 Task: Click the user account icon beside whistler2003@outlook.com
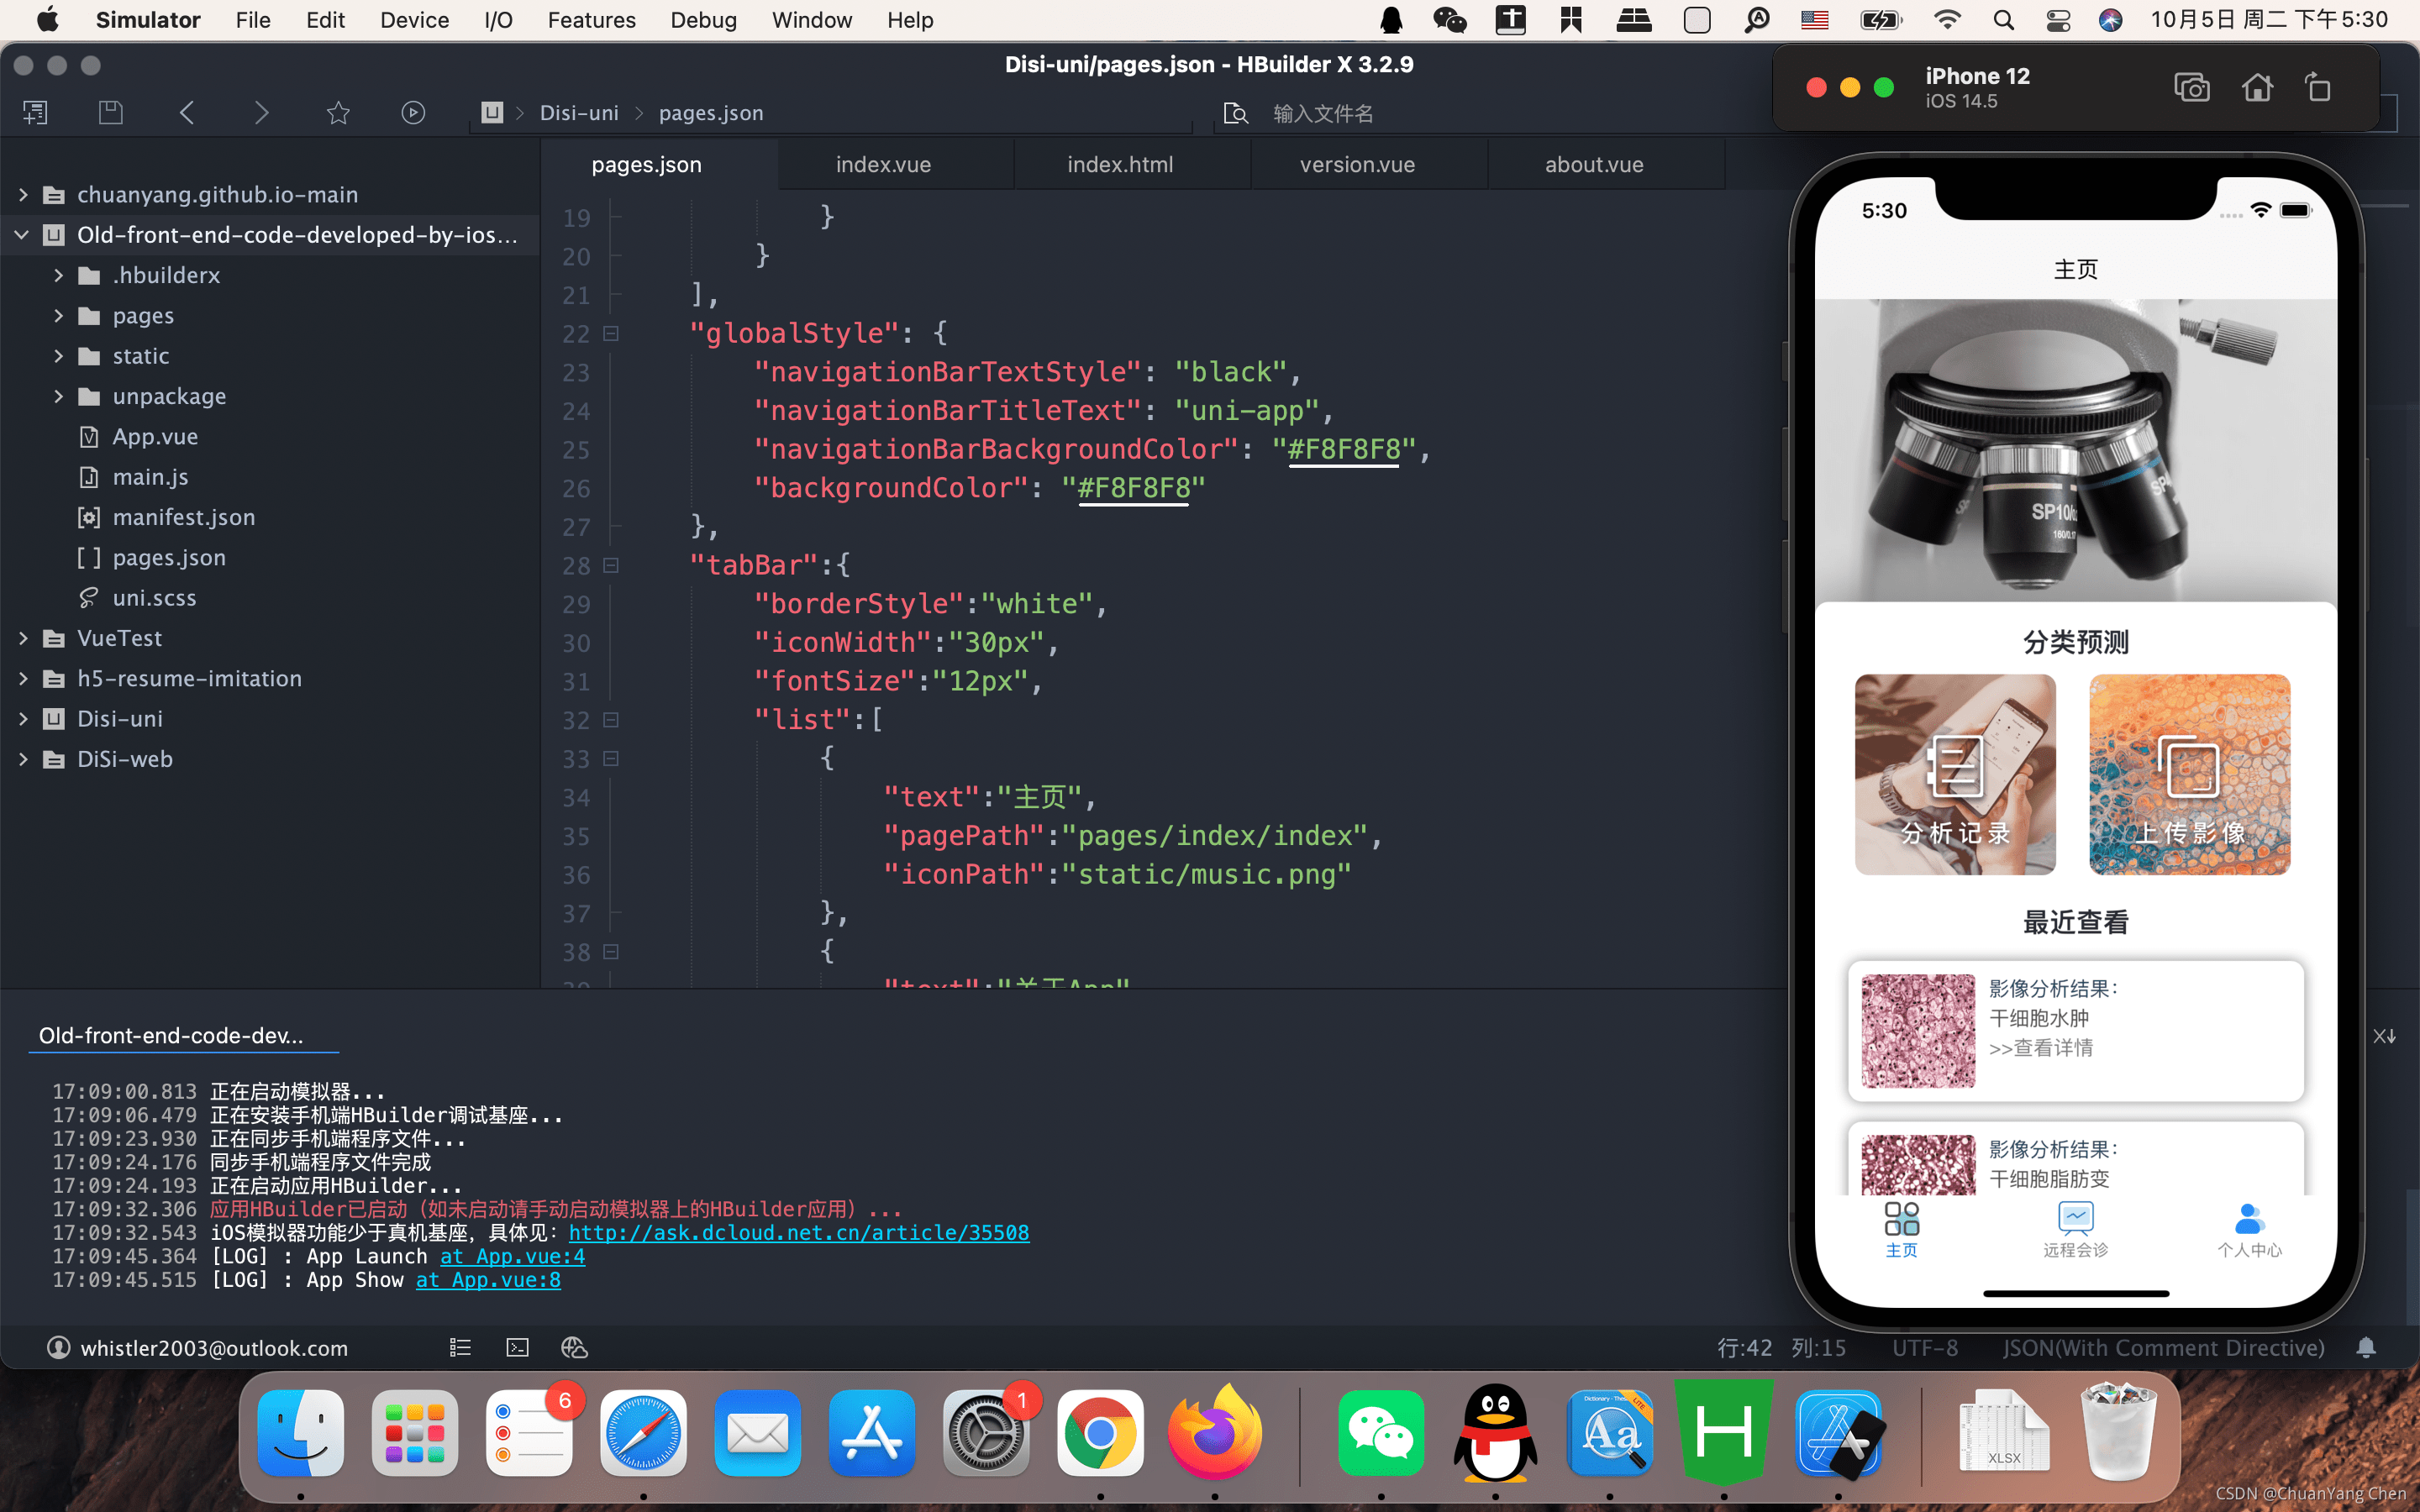tap(59, 1348)
